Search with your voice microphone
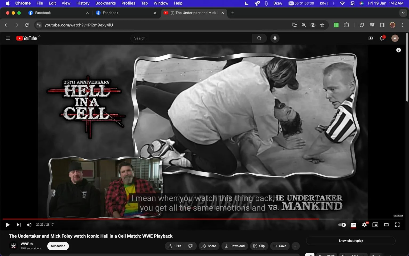This screenshot has width=409, height=256. [275, 38]
